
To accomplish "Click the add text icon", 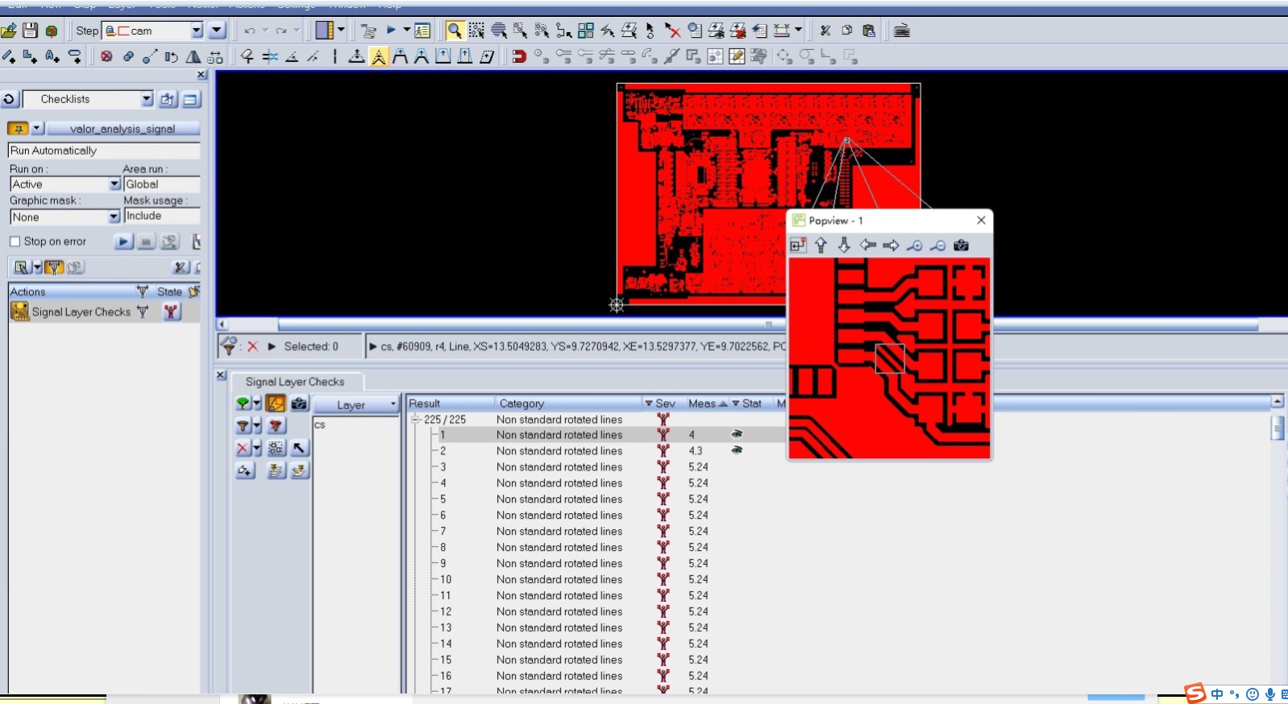I will pos(52,56).
